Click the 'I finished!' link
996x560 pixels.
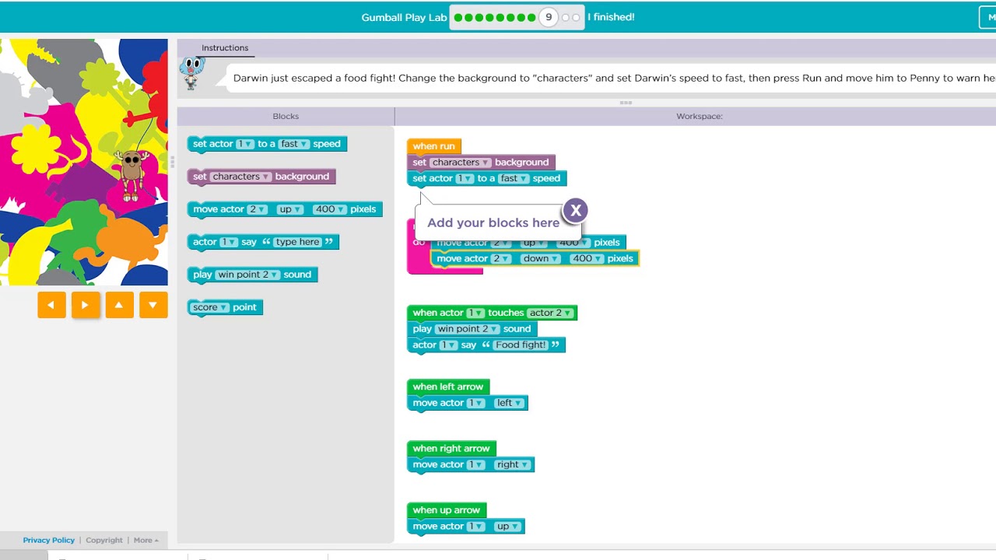(x=611, y=17)
